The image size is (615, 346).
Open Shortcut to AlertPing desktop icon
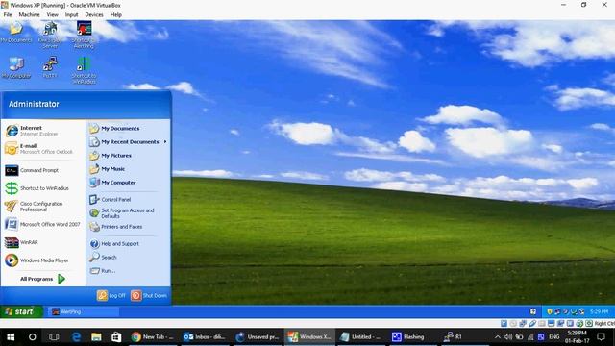point(84,35)
